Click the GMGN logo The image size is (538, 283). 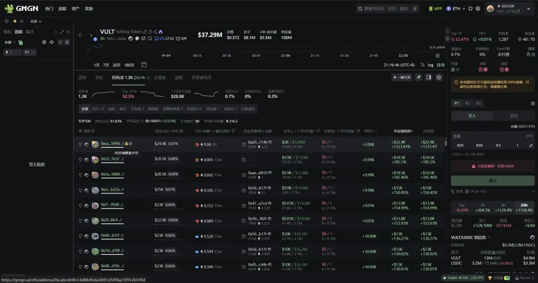pyautogui.click(x=21, y=8)
